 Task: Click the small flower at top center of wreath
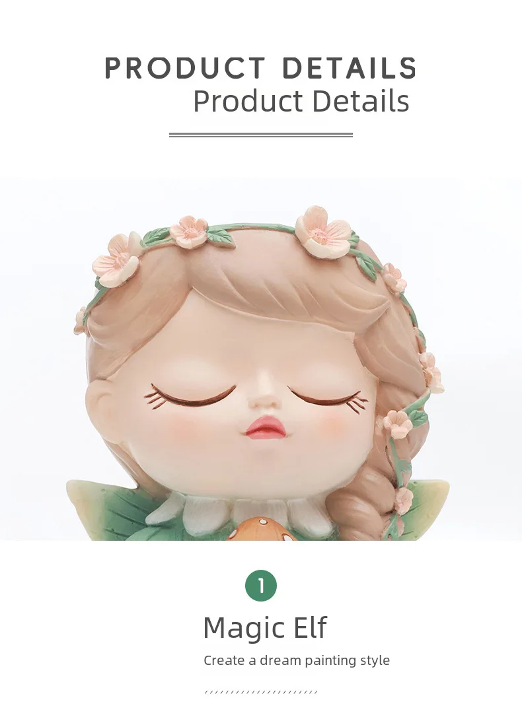pyautogui.click(x=189, y=232)
